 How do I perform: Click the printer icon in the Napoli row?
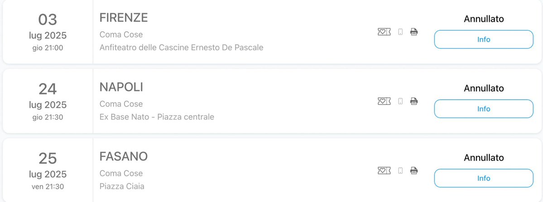pyautogui.click(x=414, y=101)
